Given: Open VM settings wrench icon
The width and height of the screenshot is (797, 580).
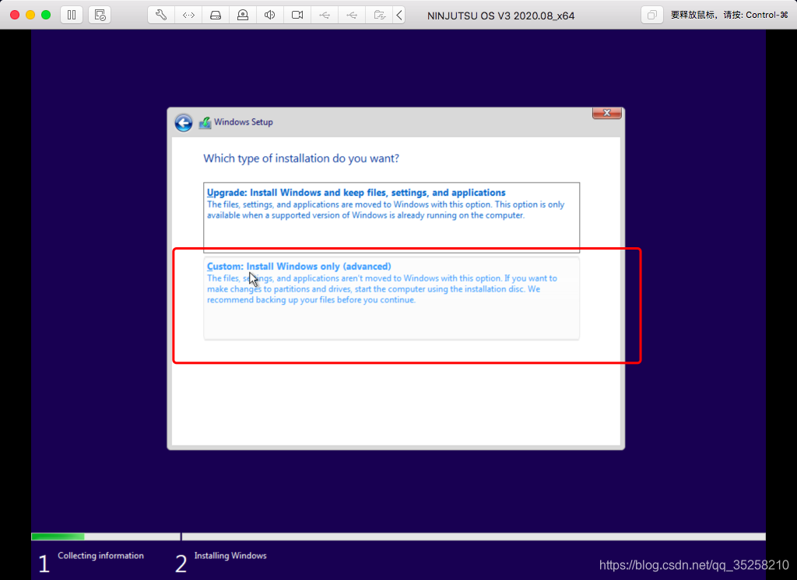Looking at the screenshot, I should point(161,15).
